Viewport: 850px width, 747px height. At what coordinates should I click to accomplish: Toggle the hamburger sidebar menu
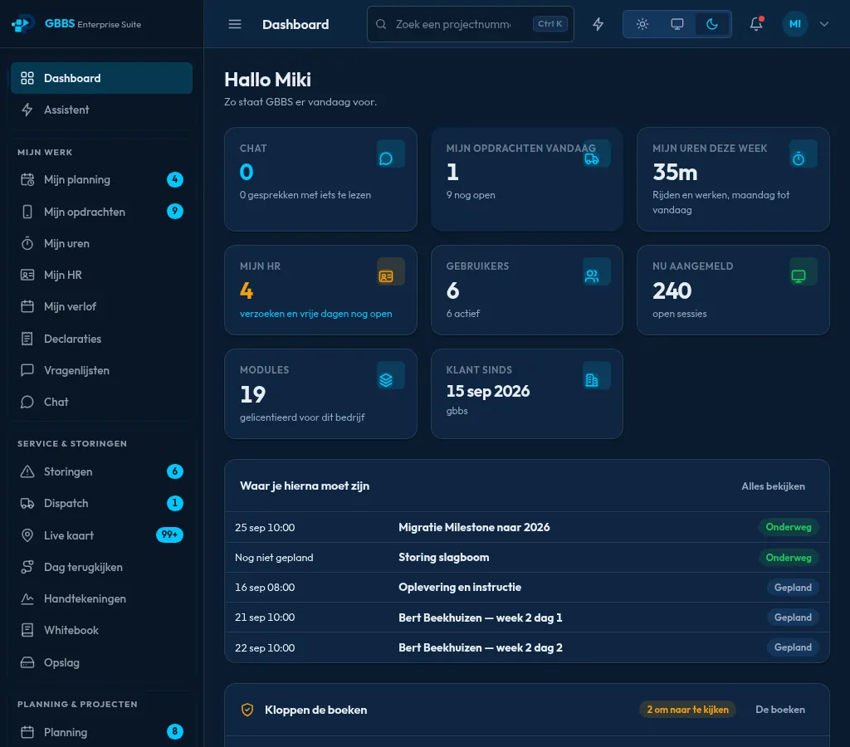pos(235,24)
